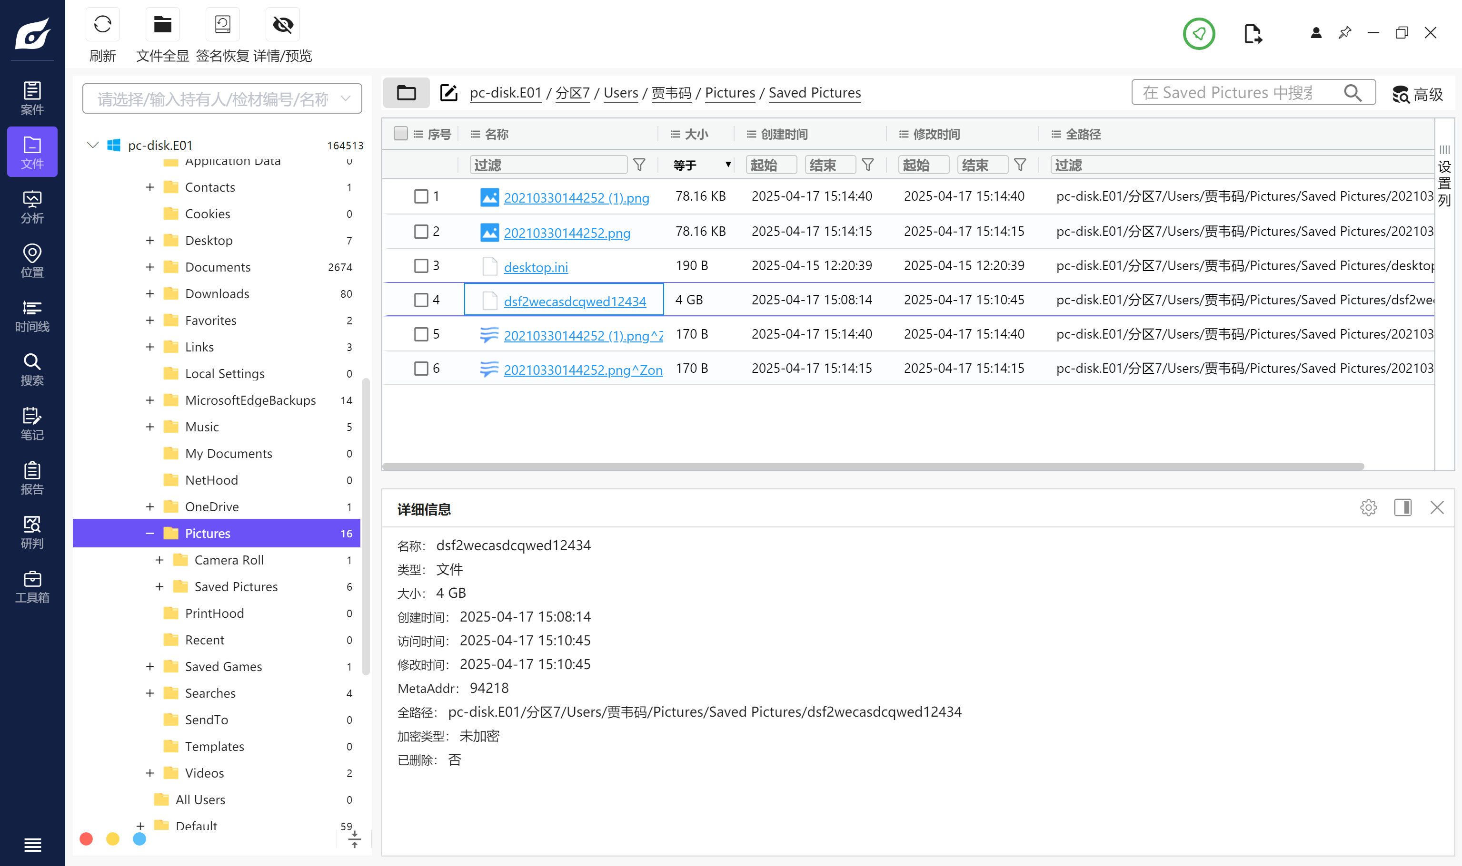Check row 5 checkbox
The width and height of the screenshot is (1462, 866).
[x=420, y=334]
